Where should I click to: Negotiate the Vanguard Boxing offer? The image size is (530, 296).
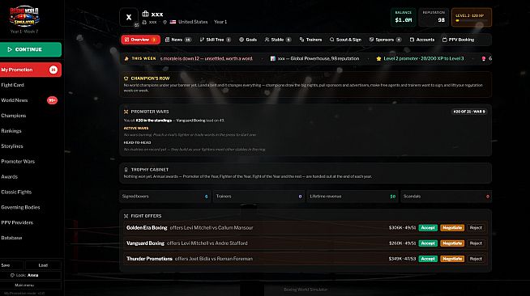coord(452,243)
